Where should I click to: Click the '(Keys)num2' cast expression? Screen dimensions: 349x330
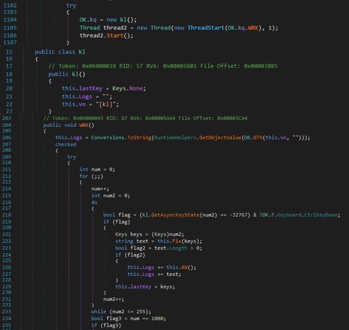[x=166, y=234]
